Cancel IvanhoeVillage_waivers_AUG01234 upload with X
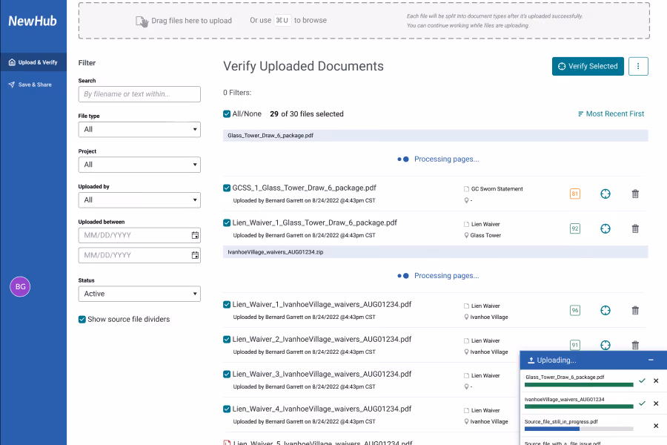 tap(656, 403)
